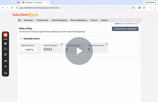The height and width of the screenshot is (102, 158).
Task: Reload the page
Action: 12,8
